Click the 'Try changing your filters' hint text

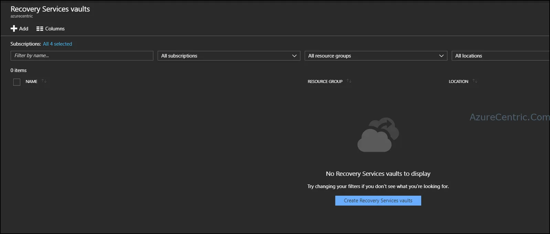378,186
